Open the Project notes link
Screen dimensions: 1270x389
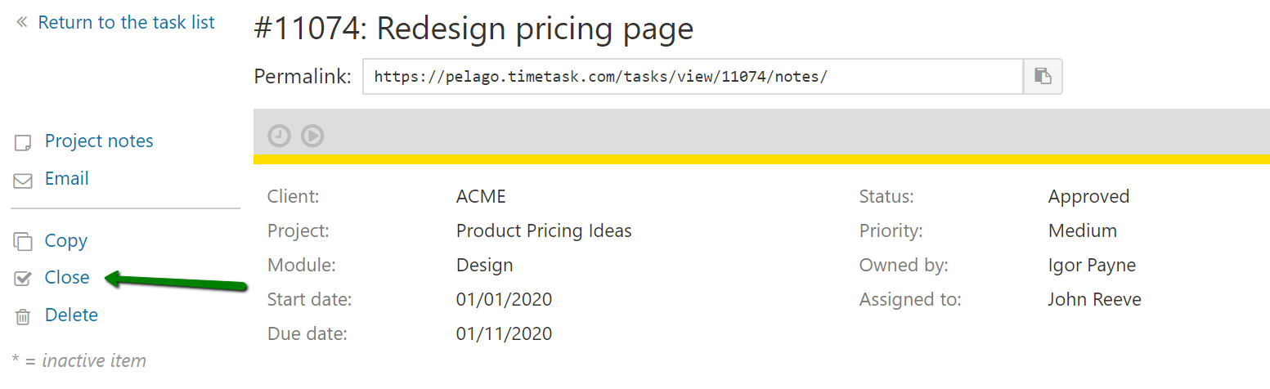[x=99, y=141]
